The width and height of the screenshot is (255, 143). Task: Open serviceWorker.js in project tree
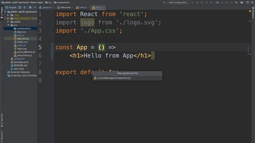(x=24, y=52)
